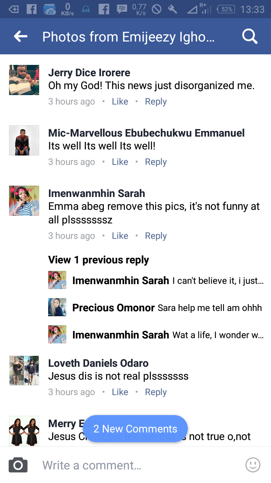Like Imenwanmhin Sarah's comment about removing pics
Image resolution: width=271 pixels, height=483 pixels.
point(120,236)
